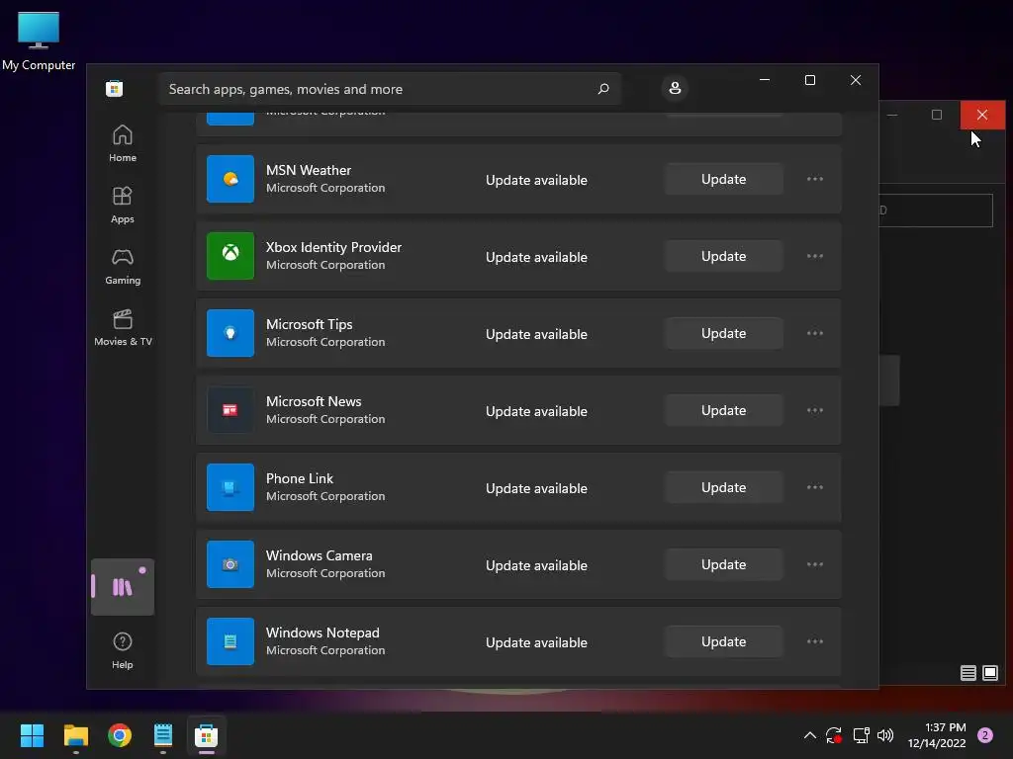The height and width of the screenshot is (759, 1013).
Task: Click Microsoft Store taskbar icon
Action: pyautogui.click(x=206, y=735)
